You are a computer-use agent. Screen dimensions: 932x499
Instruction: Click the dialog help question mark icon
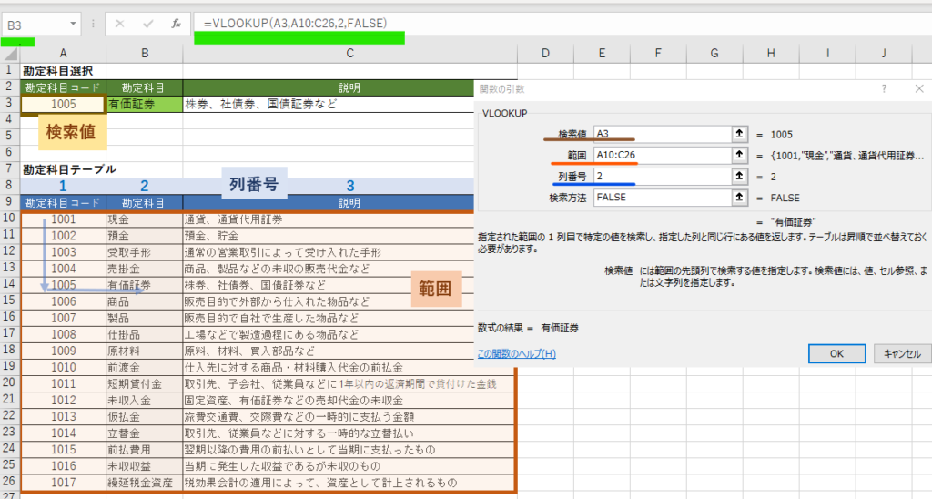coord(884,88)
